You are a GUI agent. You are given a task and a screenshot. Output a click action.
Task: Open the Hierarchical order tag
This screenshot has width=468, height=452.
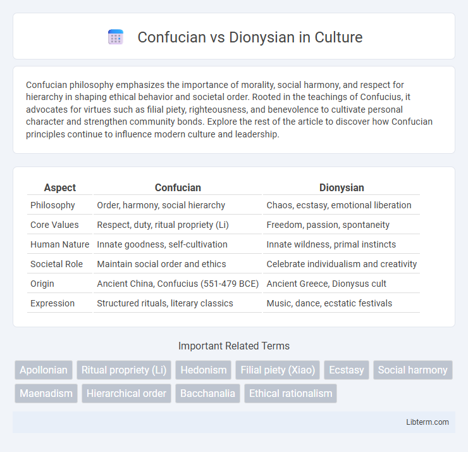coord(126,393)
